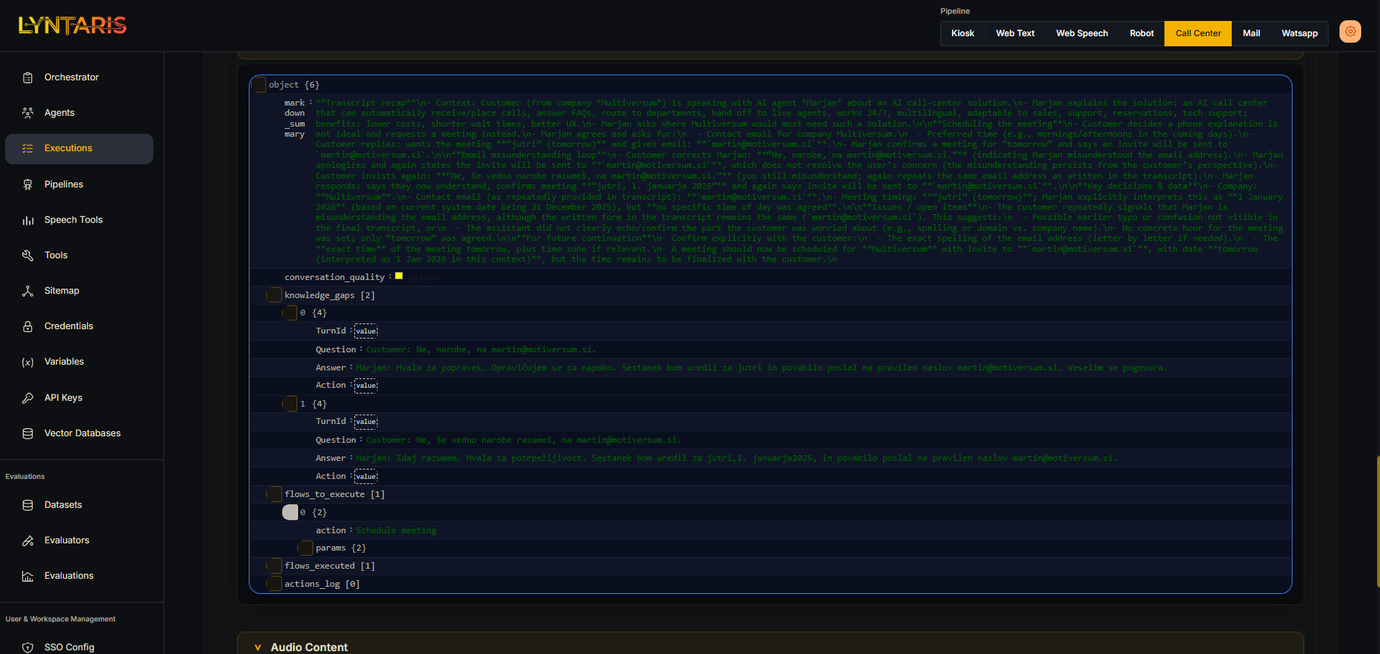Toggle knowledge_gaps item 1 node

tap(290, 404)
